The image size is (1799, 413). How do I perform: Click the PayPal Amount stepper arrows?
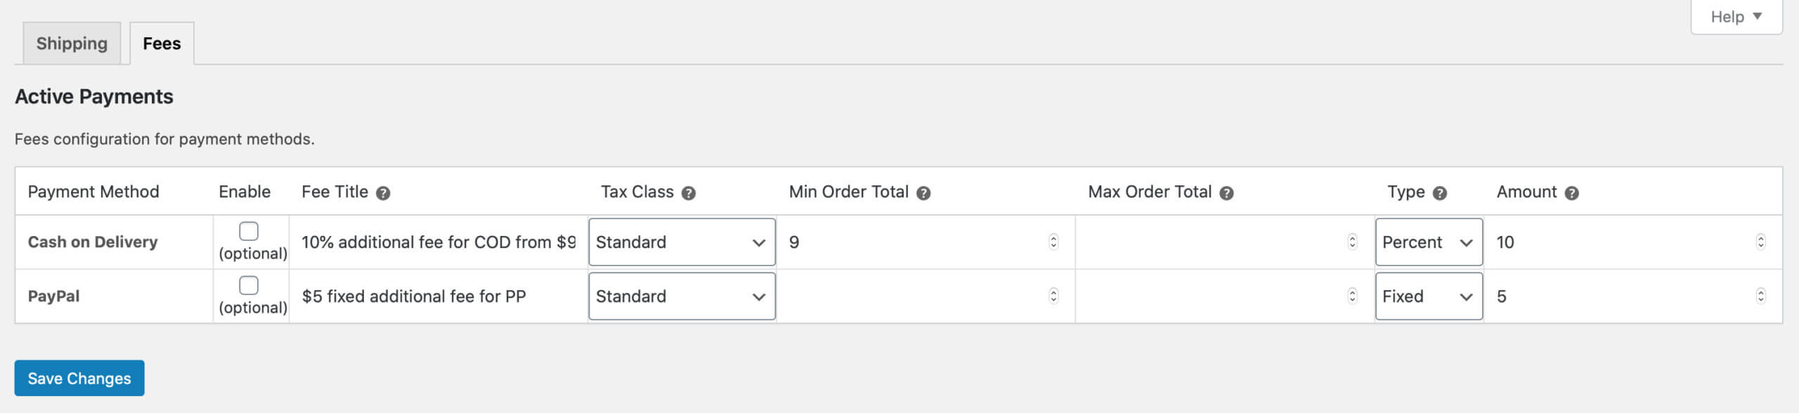(x=1761, y=296)
